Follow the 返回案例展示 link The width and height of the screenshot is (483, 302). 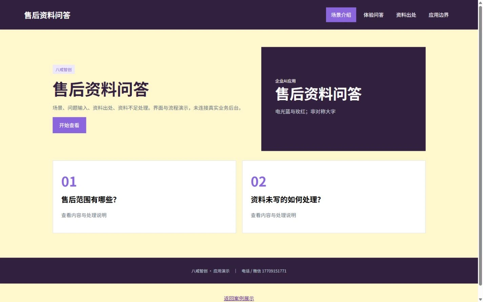239,298
